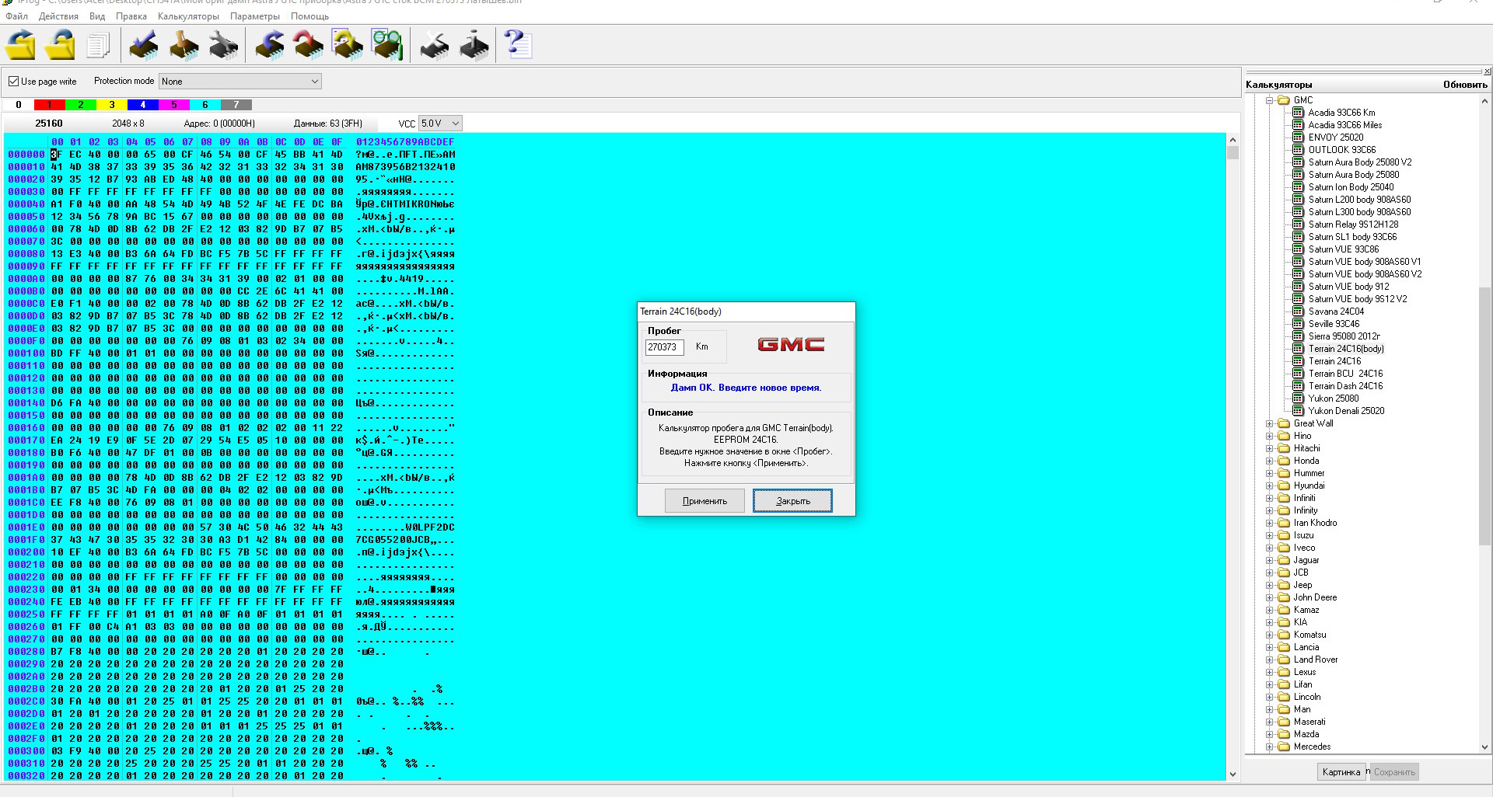Click the chip with stamp icon

184,45
